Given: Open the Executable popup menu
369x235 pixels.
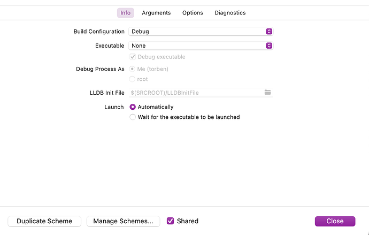Looking at the screenshot, I should pos(201,46).
